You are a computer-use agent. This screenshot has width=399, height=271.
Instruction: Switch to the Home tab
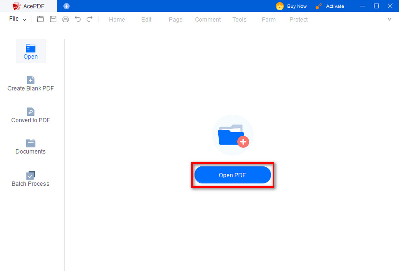117,20
